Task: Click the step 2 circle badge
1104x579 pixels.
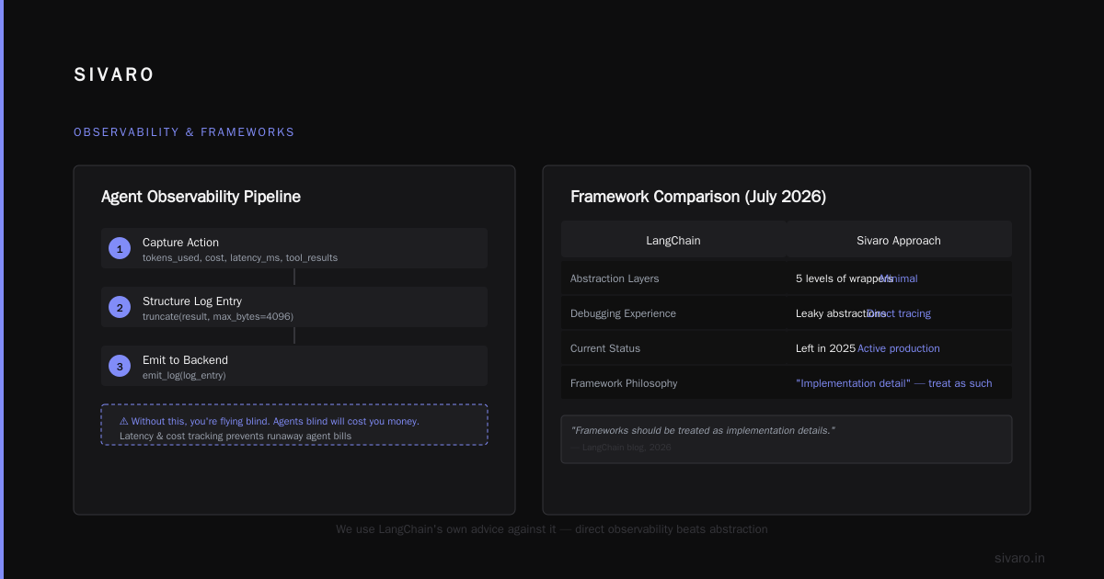Action: [120, 307]
